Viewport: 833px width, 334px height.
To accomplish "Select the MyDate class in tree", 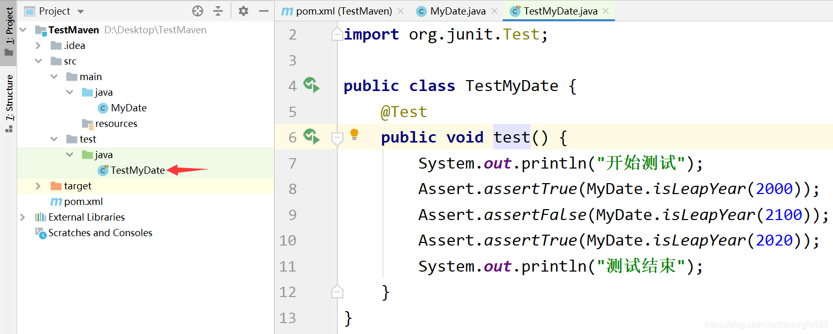I will click(x=129, y=108).
